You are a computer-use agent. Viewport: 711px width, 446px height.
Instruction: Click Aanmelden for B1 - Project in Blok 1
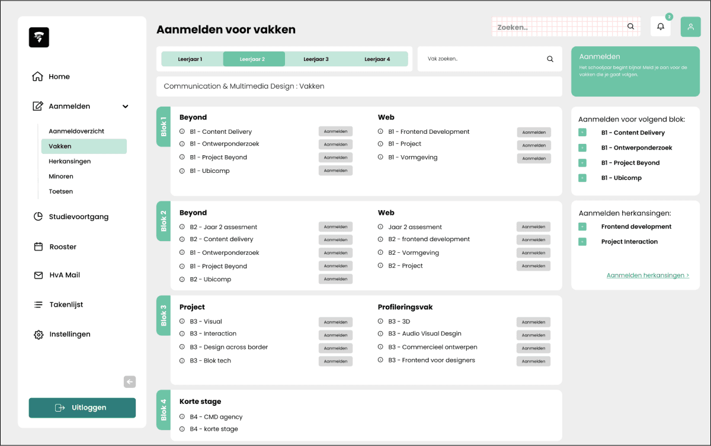tap(534, 145)
